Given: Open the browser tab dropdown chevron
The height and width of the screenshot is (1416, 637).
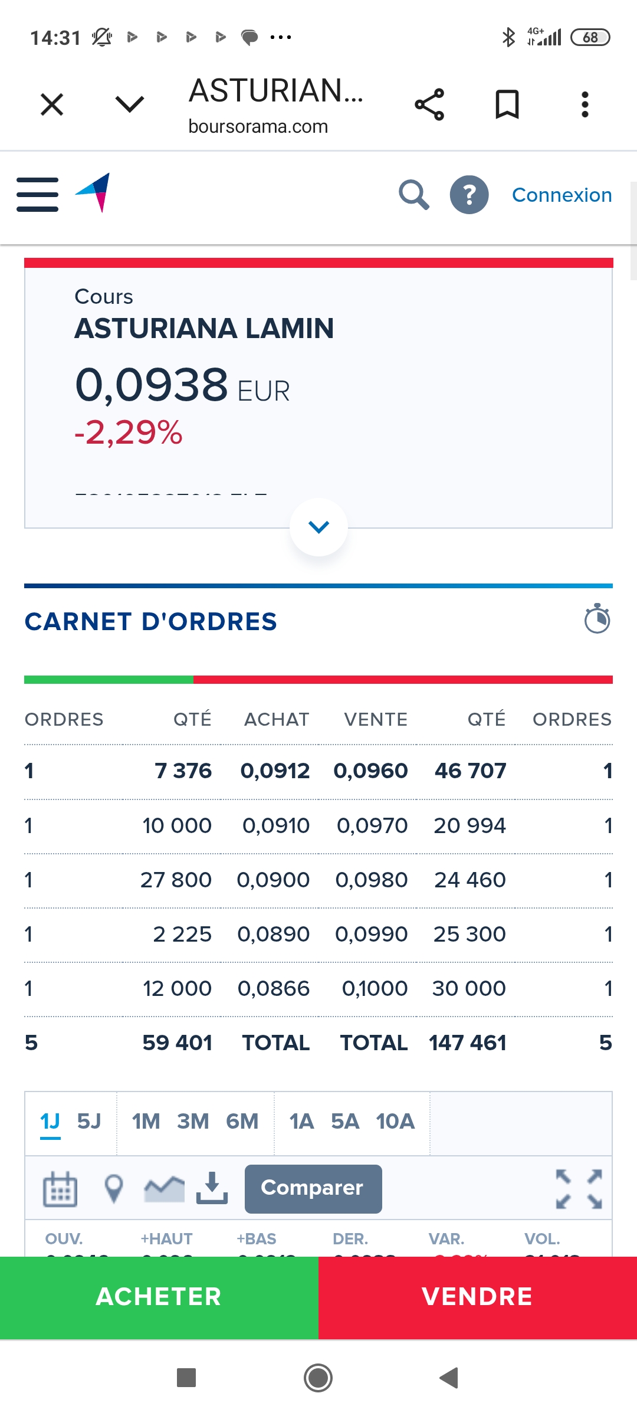Looking at the screenshot, I should click(130, 104).
